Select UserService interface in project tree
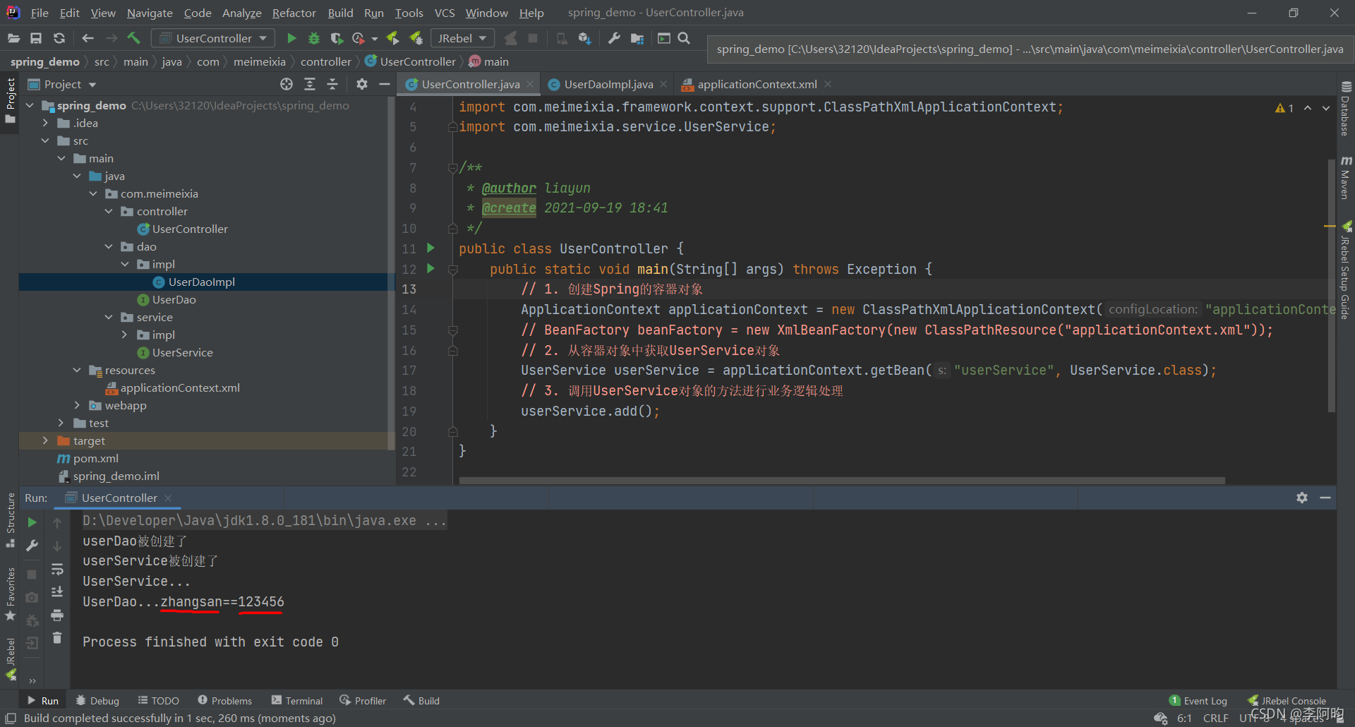The height and width of the screenshot is (727, 1355). click(182, 352)
